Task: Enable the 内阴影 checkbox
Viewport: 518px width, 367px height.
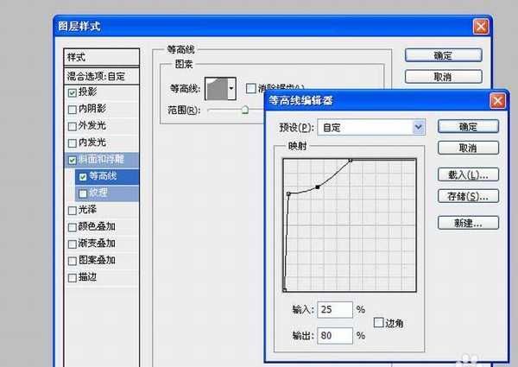Action: click(x=72, y=109)
